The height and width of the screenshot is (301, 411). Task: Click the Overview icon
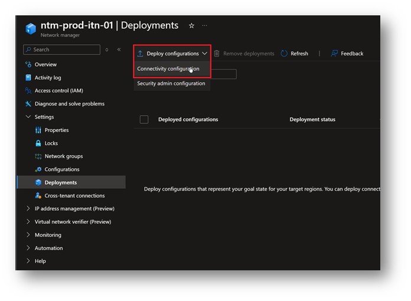tap(28, 64)
